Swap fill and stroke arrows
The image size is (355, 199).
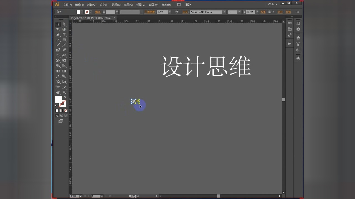[65, 97]
